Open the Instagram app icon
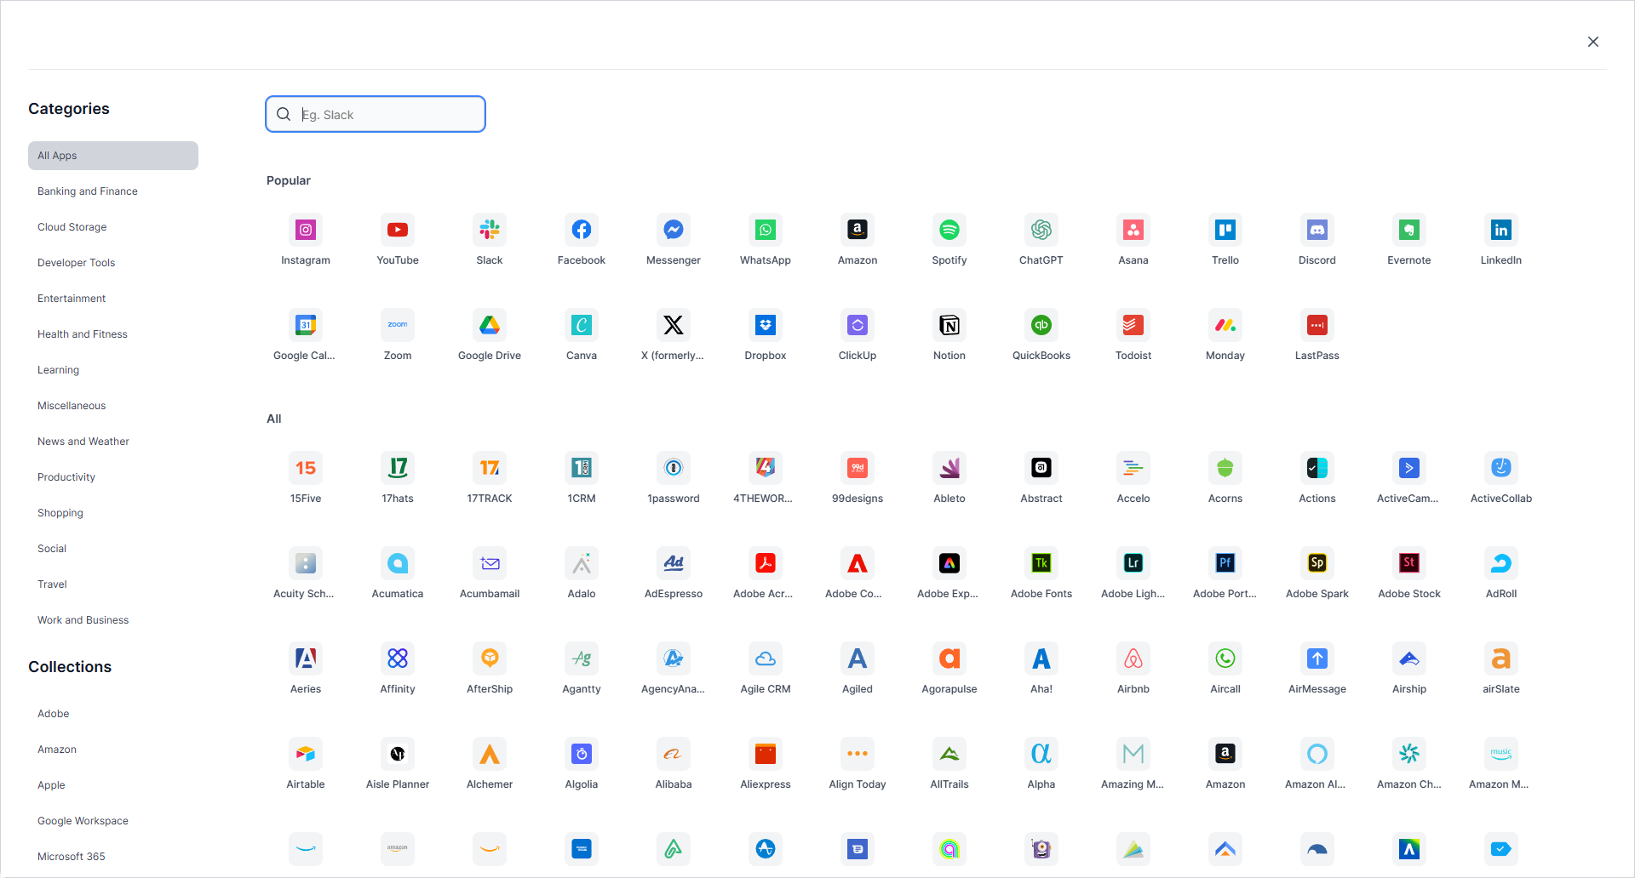 (306, 230)
